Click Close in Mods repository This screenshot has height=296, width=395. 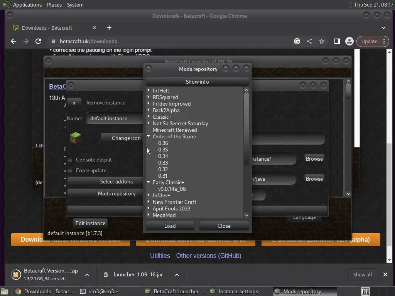[224, 226]
